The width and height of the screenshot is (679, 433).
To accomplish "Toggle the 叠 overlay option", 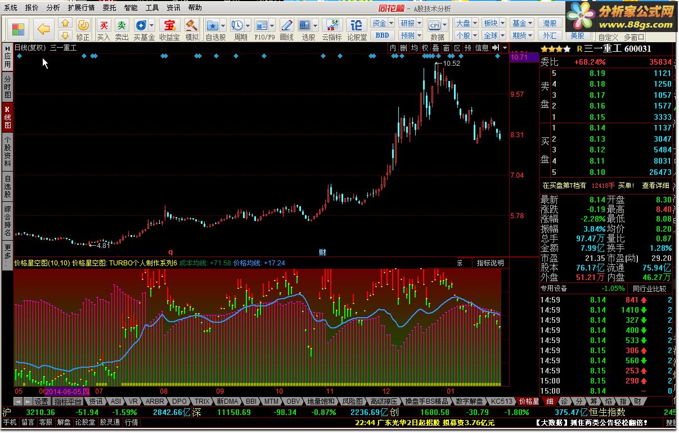I will pos(435,48).
